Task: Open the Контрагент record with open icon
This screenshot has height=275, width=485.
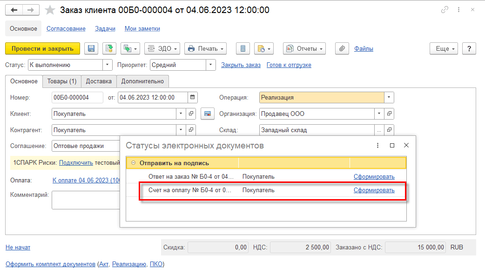Action: pos(191,130)
